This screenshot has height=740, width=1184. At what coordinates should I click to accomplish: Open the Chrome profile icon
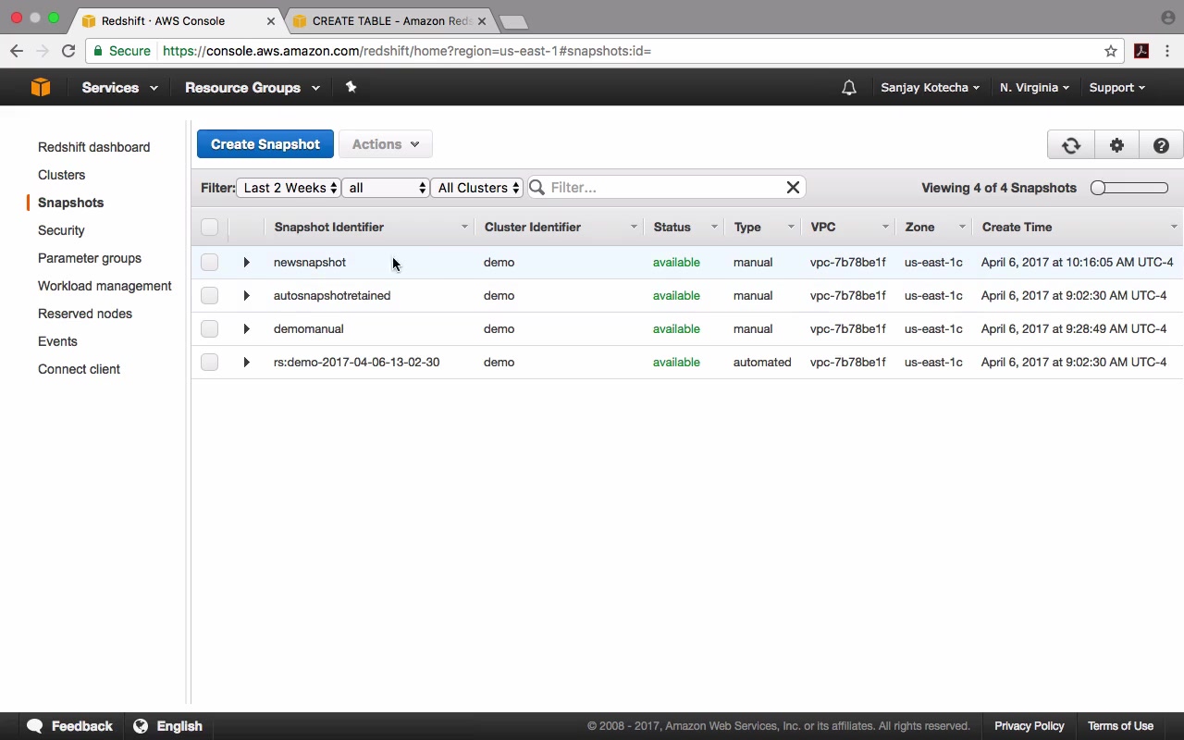[x=1167, y=18]
